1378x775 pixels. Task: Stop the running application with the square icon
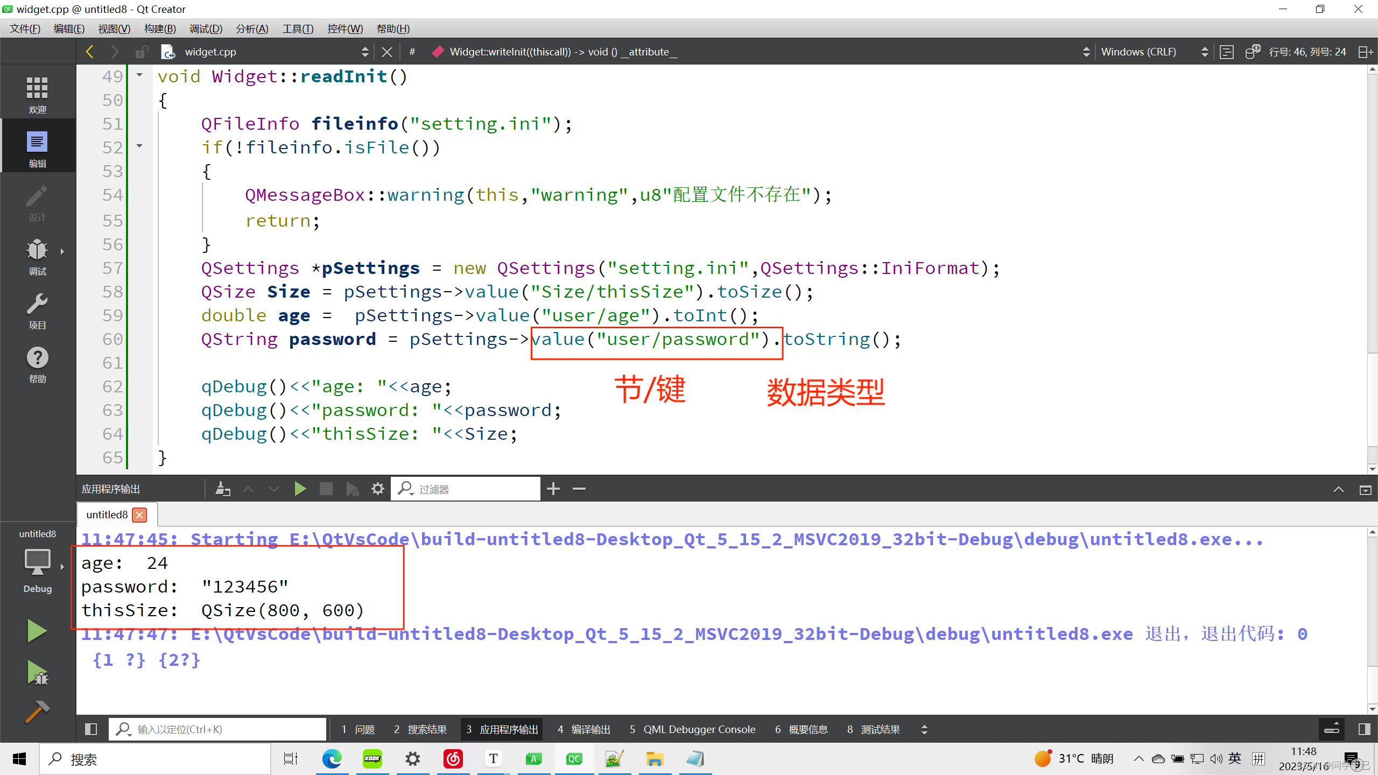326,489
